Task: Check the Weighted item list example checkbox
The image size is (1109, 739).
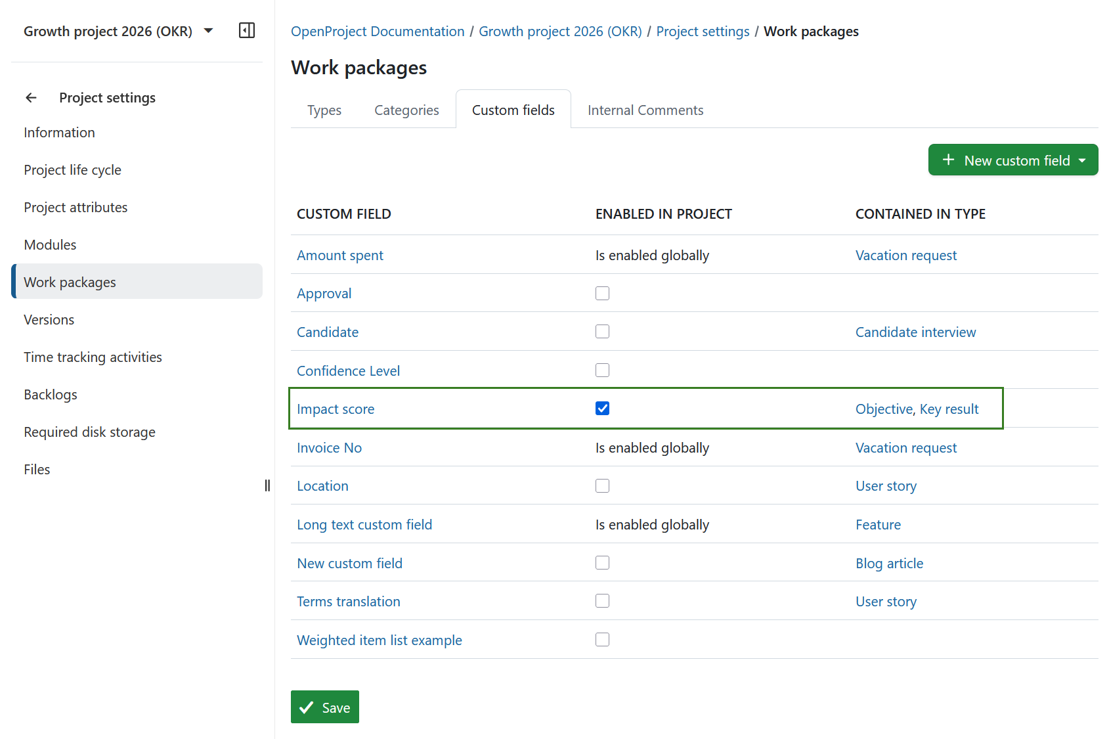Action: [602, 639]
